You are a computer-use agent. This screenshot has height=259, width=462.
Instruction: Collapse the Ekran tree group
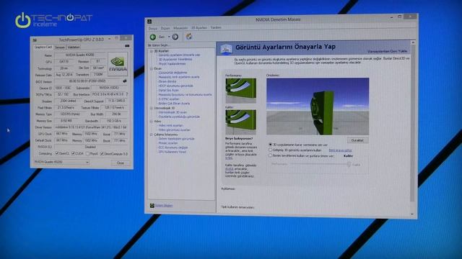tap(152, 68)
